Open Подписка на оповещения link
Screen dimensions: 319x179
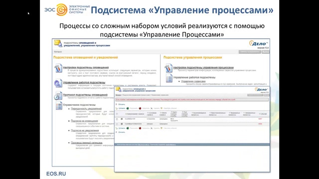84,121
